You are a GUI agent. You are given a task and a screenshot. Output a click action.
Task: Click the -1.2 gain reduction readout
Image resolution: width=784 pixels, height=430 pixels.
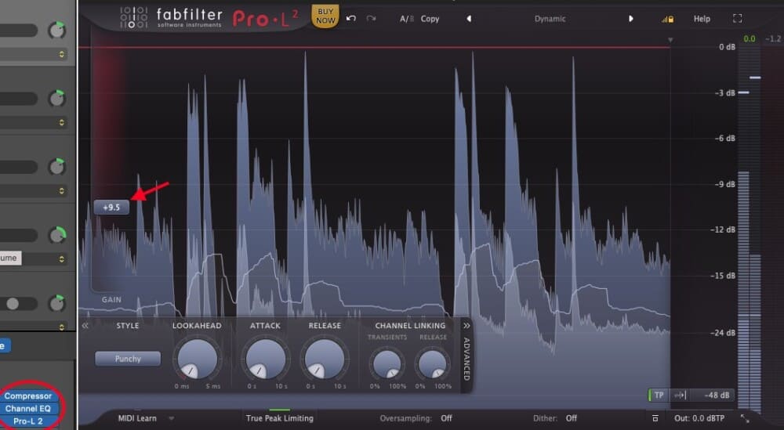click(773, 39)
